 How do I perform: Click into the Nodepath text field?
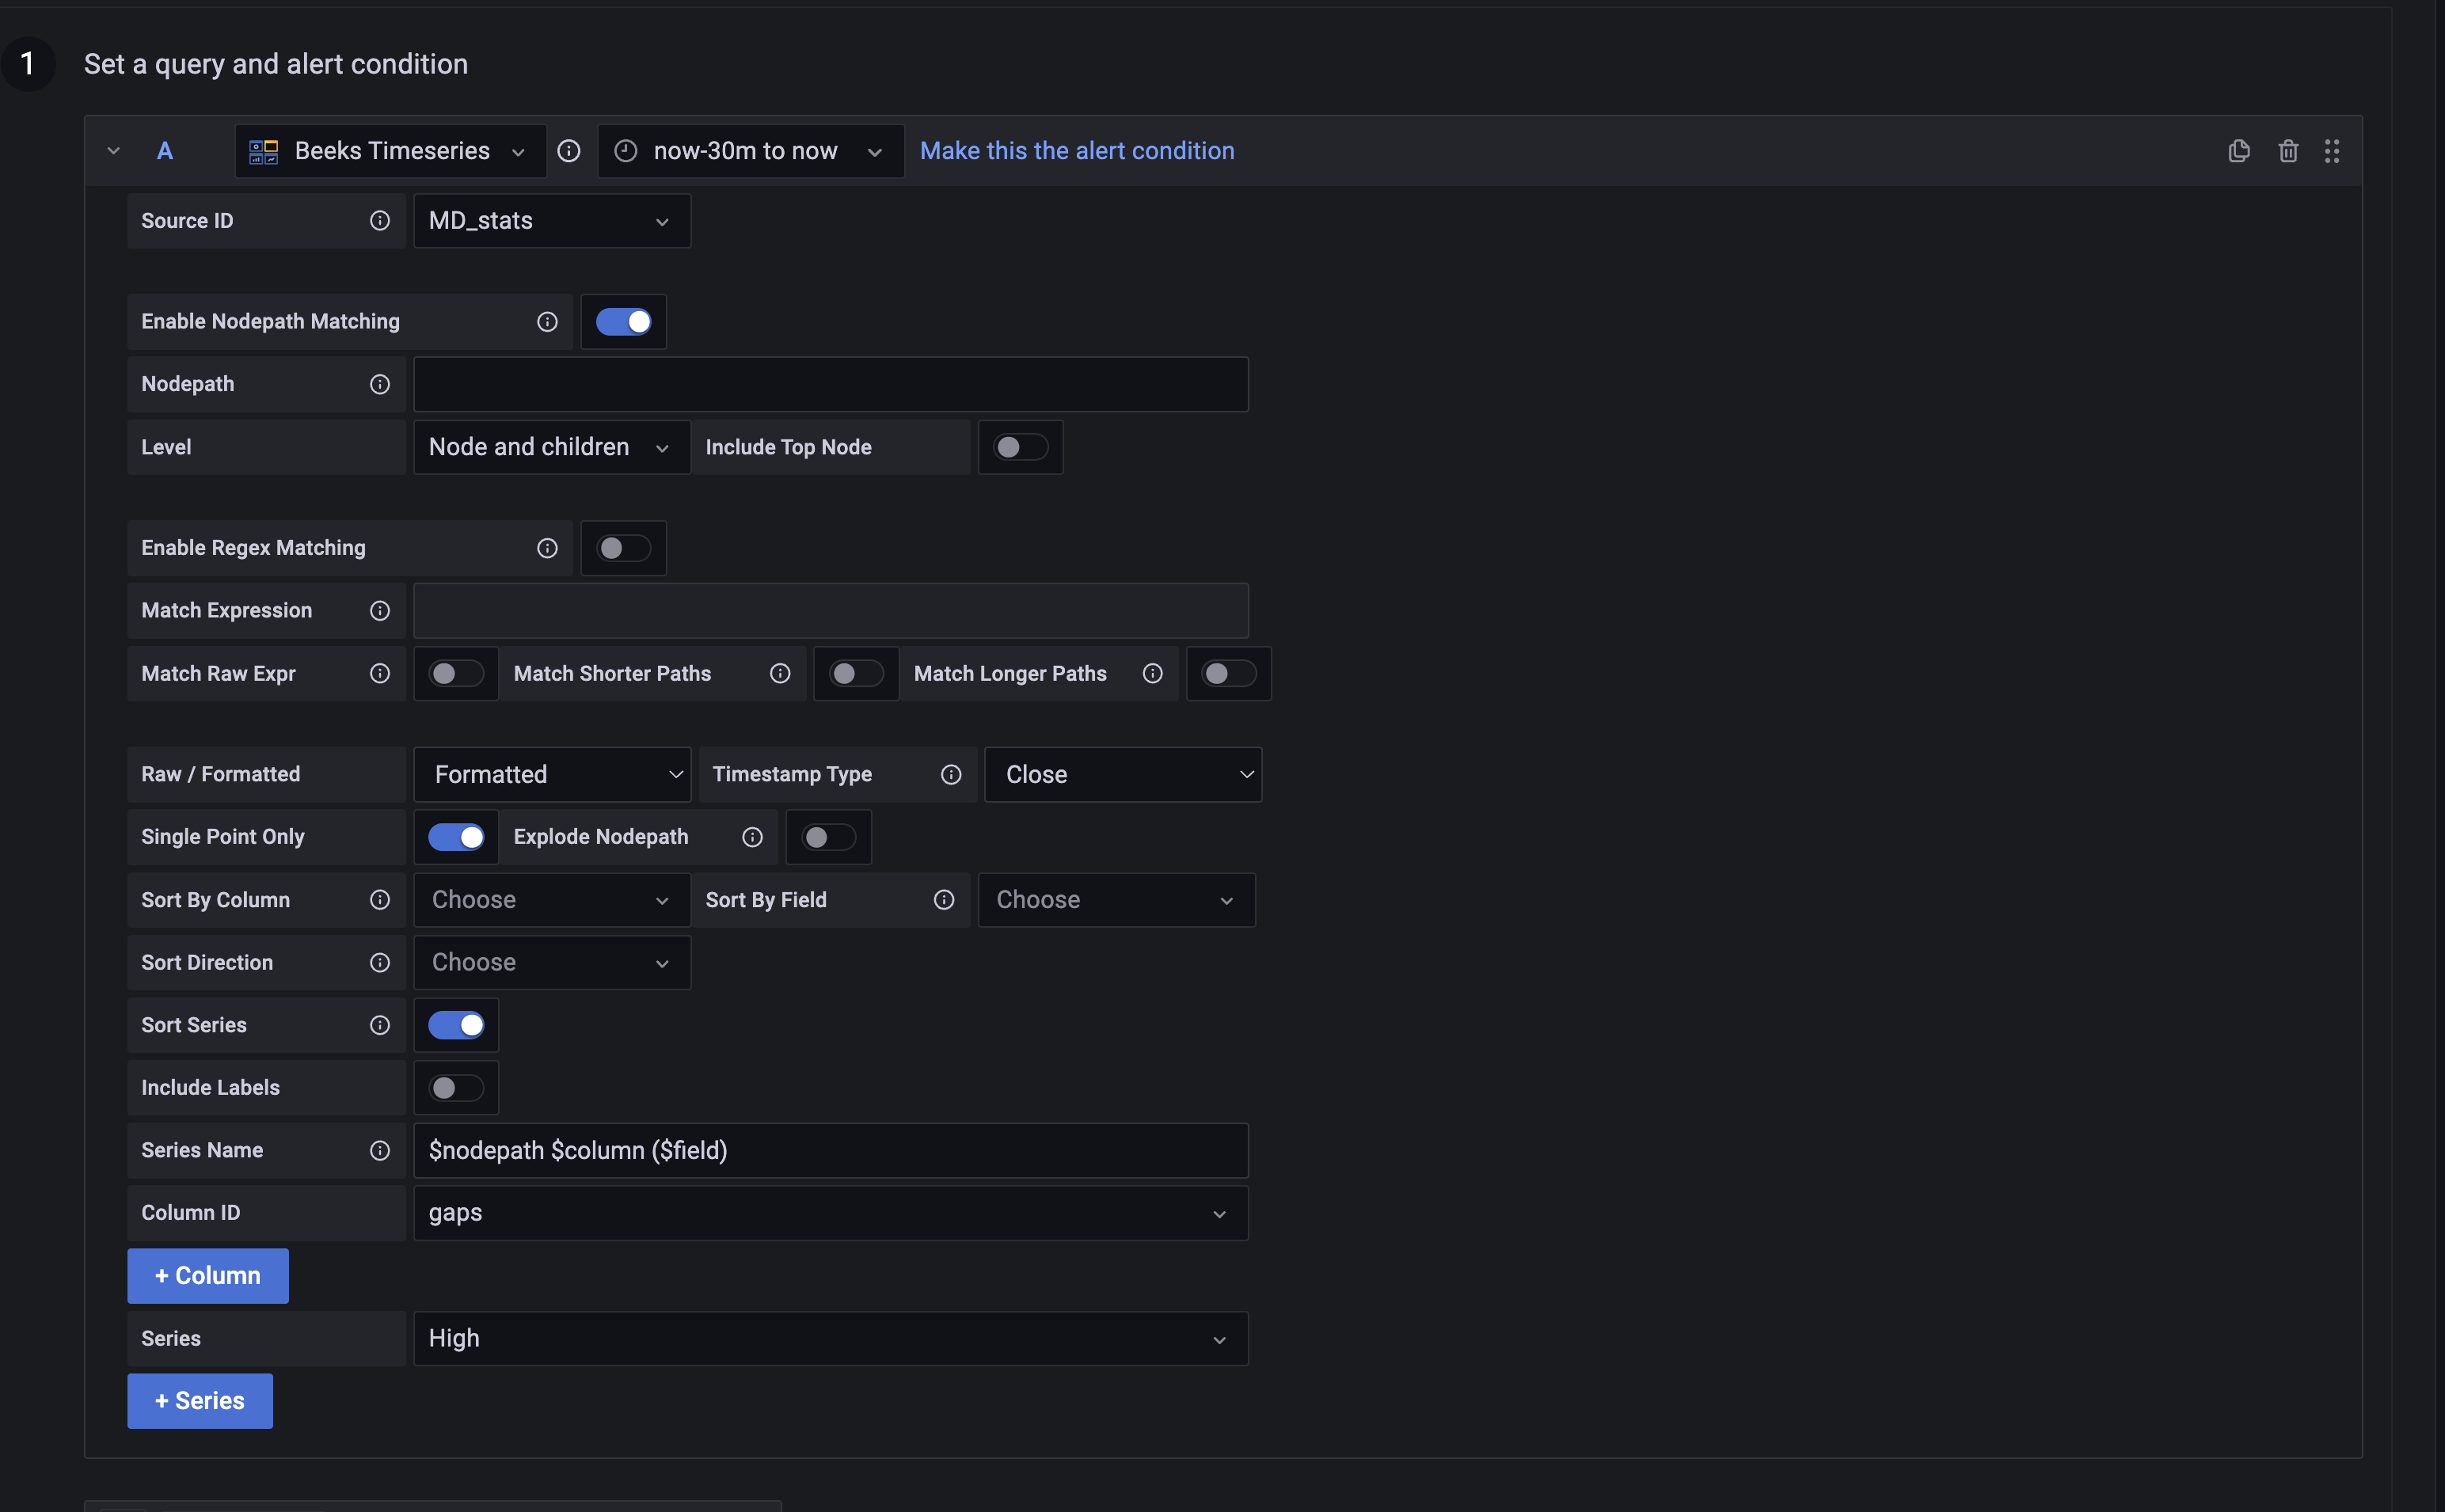click(830, 385)
